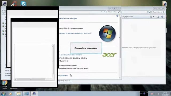The width and height of the screenshot is (171, 96).
Task: Click the RU language indicator in tray
Action: tap(141, 93)
